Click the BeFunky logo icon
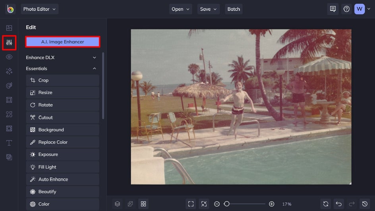 click(x=10, y=9)
